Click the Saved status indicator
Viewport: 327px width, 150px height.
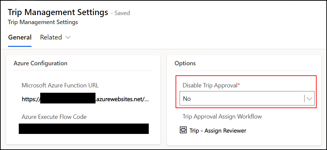click(x=122, y=13)
